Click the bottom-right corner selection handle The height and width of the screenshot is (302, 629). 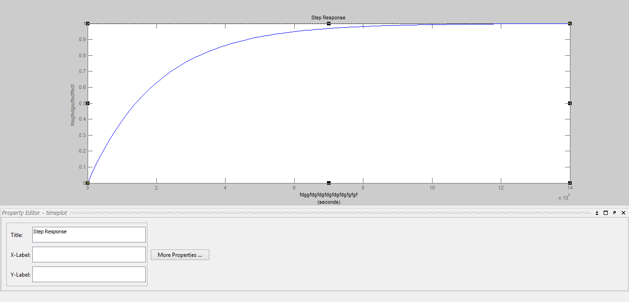pos(570,183)
